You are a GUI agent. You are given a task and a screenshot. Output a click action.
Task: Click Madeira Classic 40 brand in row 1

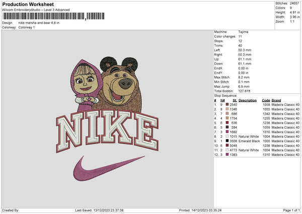[x=285, y=104]
